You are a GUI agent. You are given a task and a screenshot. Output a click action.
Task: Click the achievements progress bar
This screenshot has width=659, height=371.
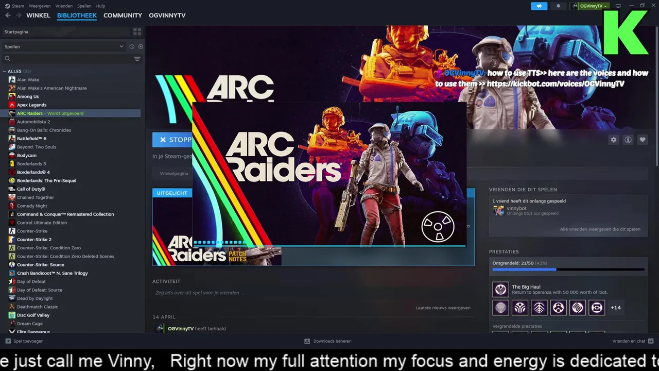click(x=568, y=269)
